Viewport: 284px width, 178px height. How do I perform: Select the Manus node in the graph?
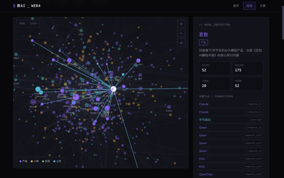click(33, 102)
